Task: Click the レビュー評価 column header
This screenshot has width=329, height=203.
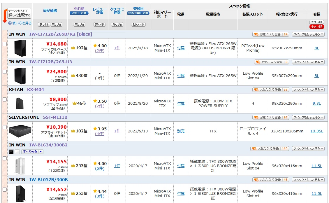Action: (x=99, y=11)
